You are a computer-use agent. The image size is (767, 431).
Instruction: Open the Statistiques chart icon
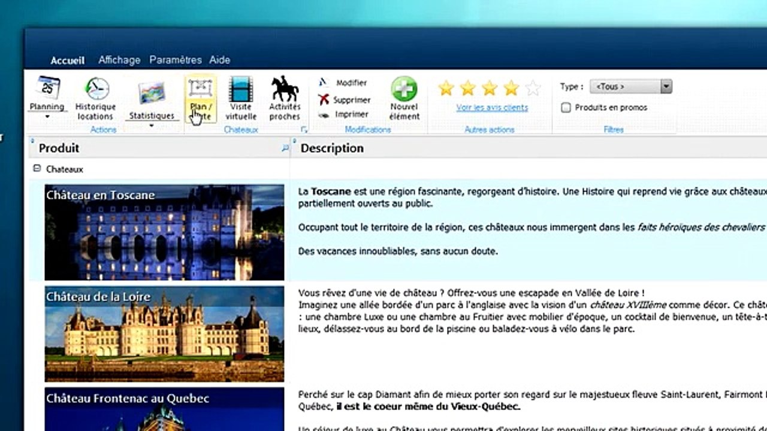(x=152, y=93)
